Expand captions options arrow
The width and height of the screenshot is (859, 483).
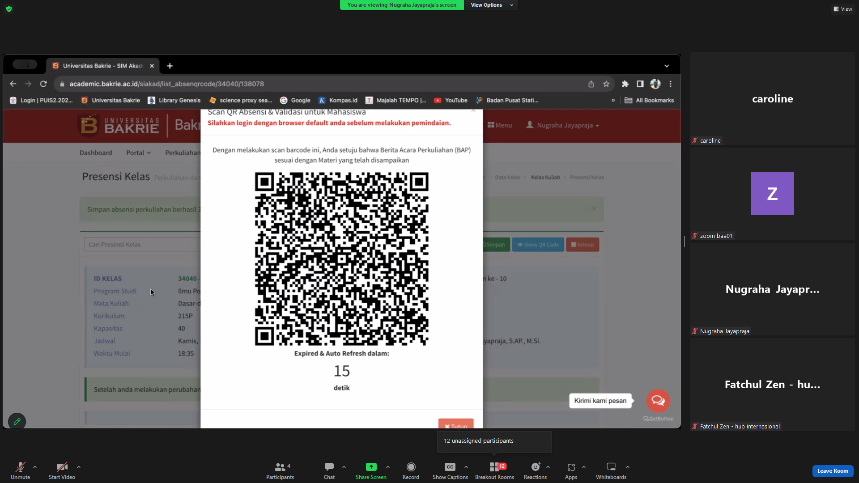click(466, 467)
